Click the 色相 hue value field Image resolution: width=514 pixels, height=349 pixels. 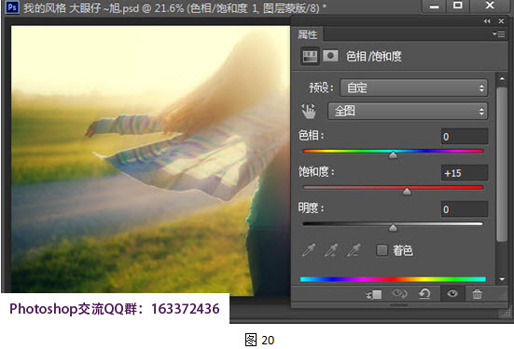pos(465,137)
